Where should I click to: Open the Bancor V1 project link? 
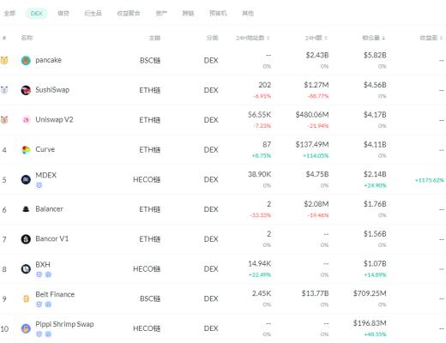52,238
